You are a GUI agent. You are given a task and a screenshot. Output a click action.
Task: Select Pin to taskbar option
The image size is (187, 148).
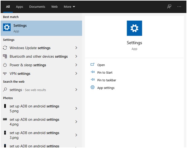[x=106, y=80]
